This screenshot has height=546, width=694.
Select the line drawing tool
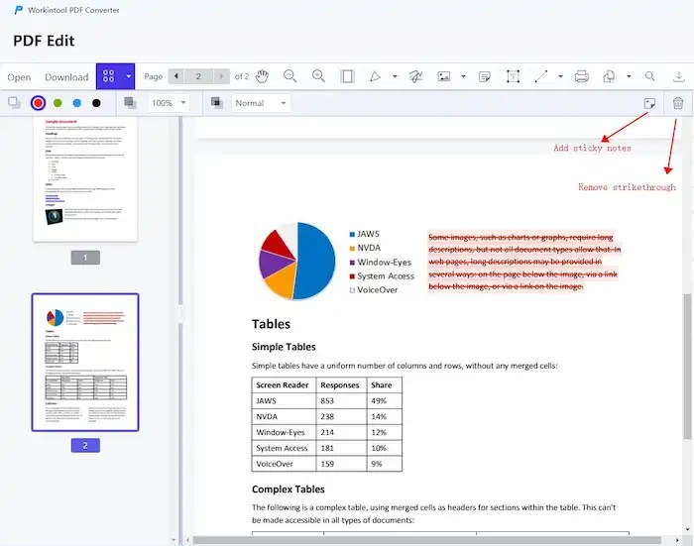(x=541, y=76)
